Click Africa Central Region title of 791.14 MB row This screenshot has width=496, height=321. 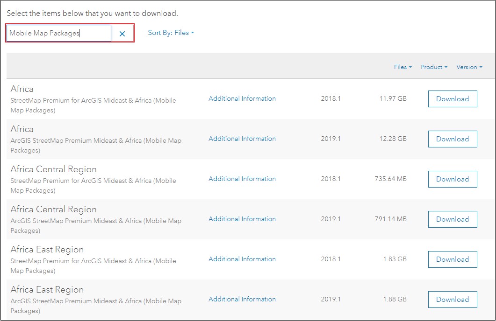(53, 209)
